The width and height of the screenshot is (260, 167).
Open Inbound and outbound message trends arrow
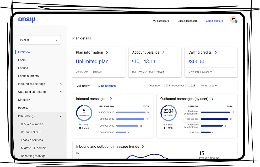(143, 147)
